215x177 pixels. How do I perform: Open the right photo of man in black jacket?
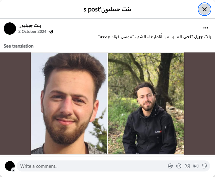click(146, 103)
